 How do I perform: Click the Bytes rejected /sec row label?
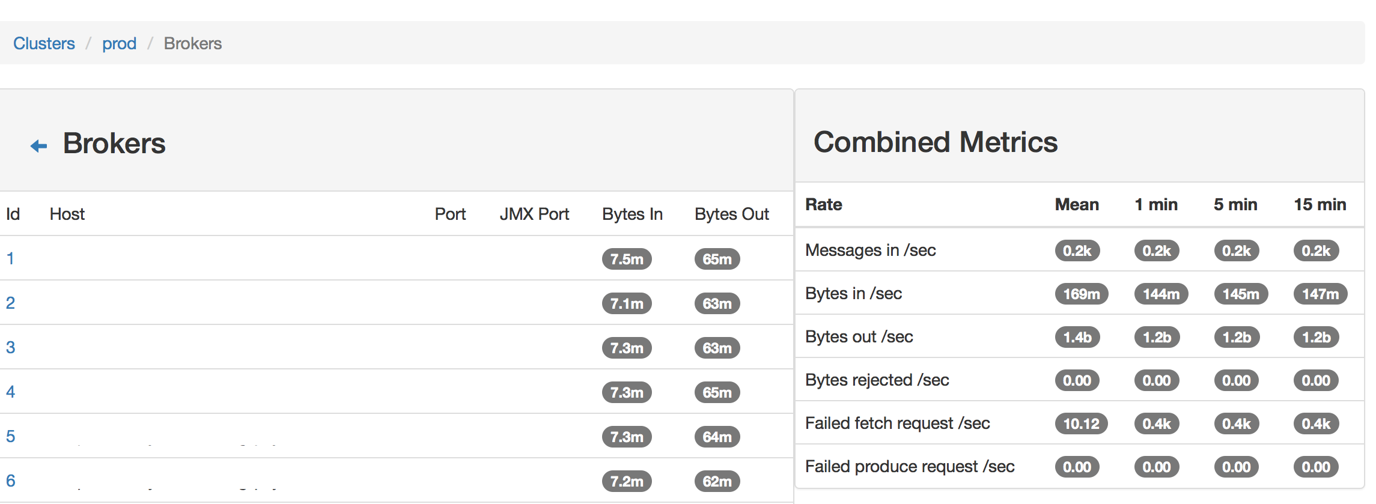tap(877, 380)
